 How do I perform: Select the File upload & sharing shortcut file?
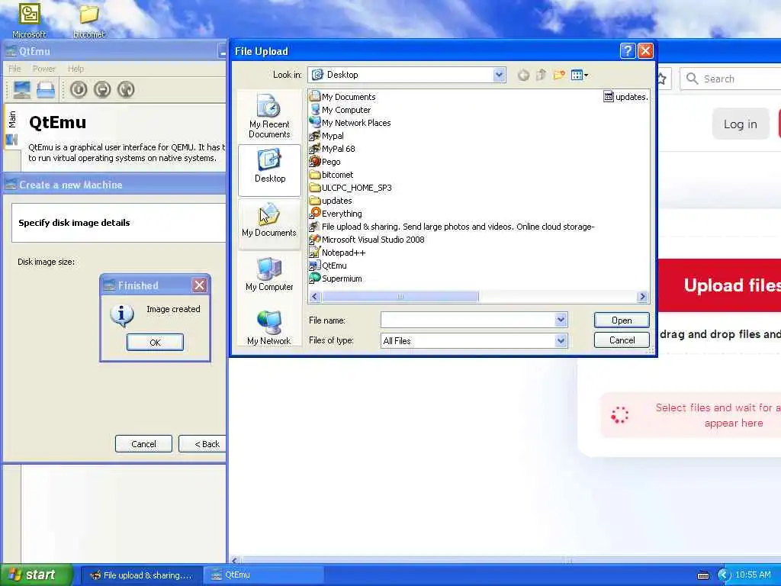pos(452,226)
